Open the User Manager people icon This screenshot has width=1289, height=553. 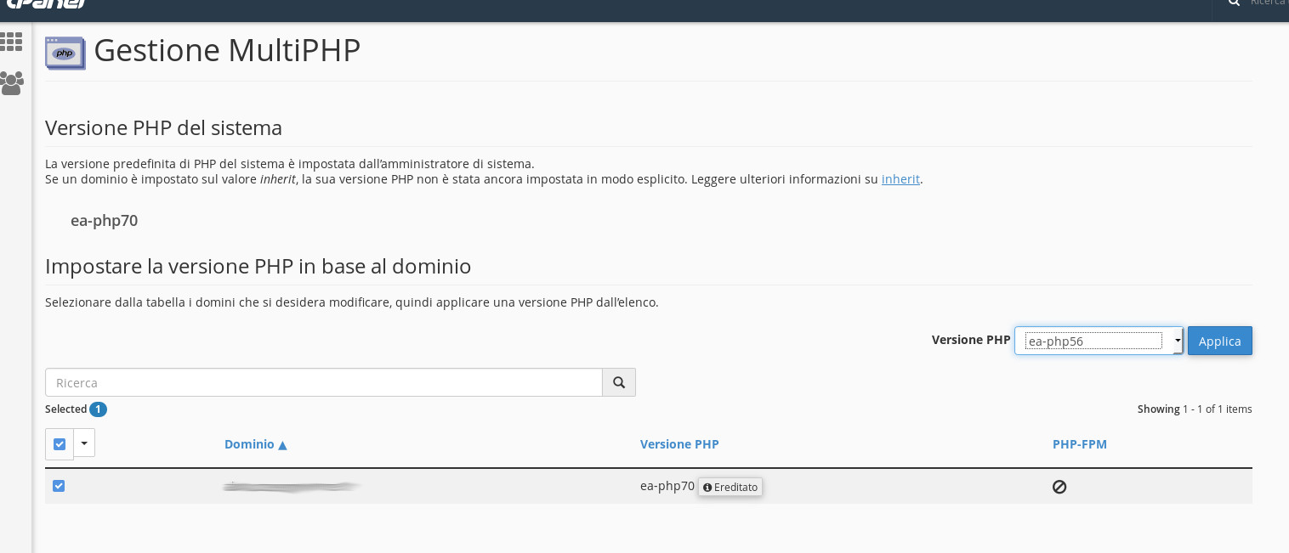(11, 82)
